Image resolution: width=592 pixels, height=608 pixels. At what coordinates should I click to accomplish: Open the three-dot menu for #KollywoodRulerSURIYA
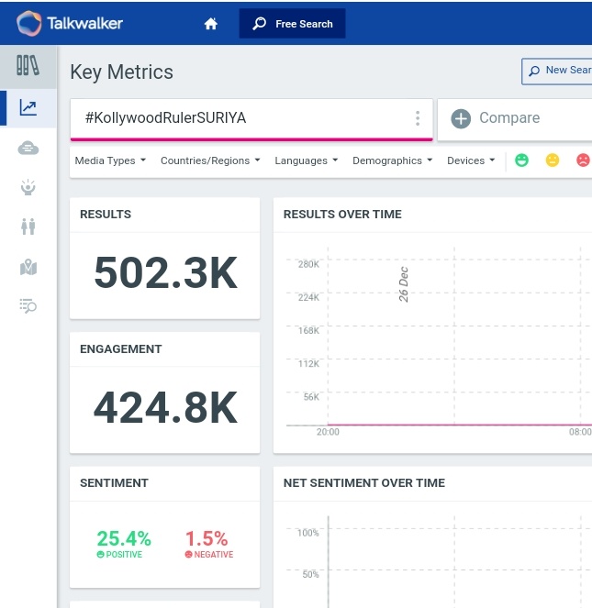(418, 118)
